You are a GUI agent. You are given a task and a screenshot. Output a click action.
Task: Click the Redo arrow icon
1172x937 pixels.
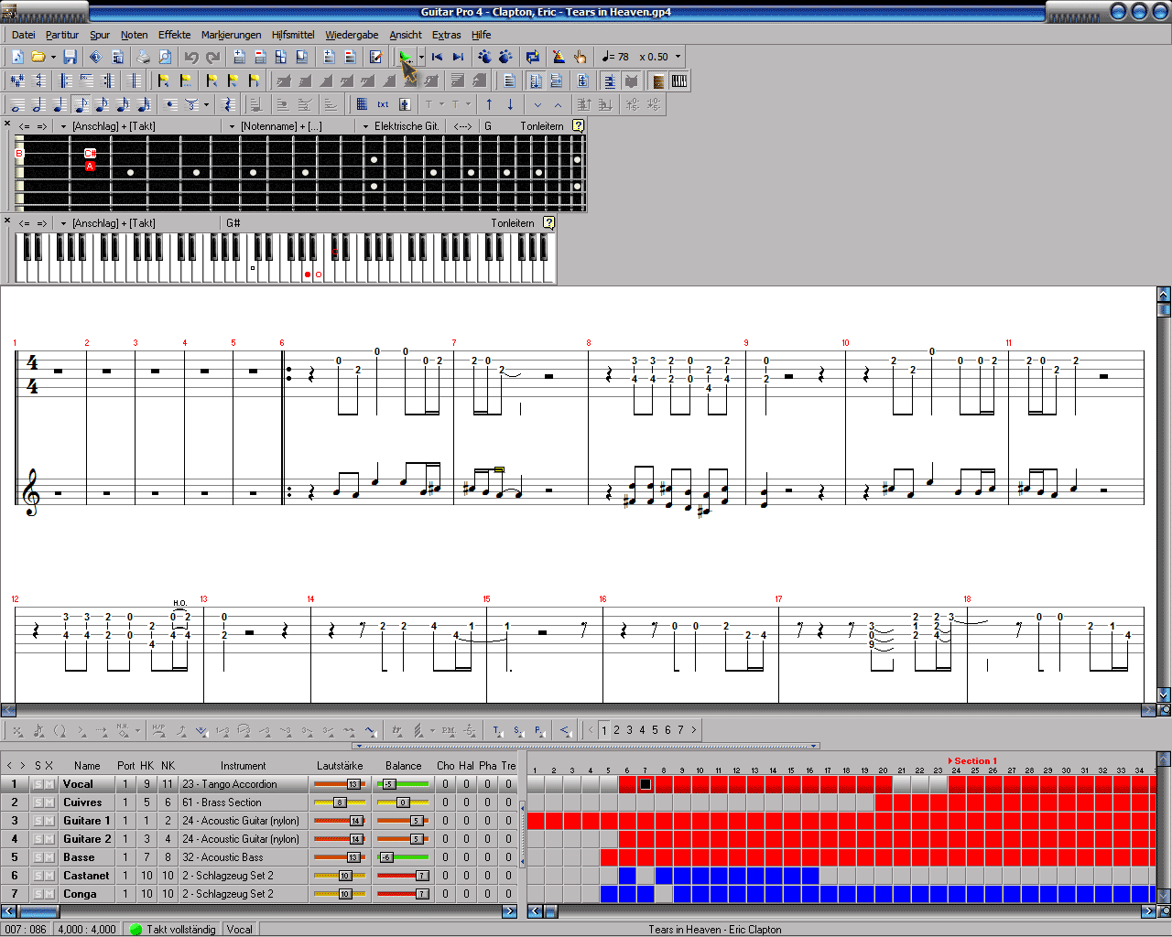coord(212,57)
